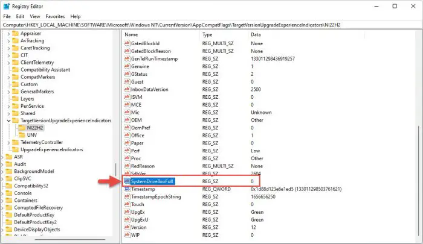Click the tree pane vertical scrollbar
Screen dimensions: 423x244
[x=116, y=169]
